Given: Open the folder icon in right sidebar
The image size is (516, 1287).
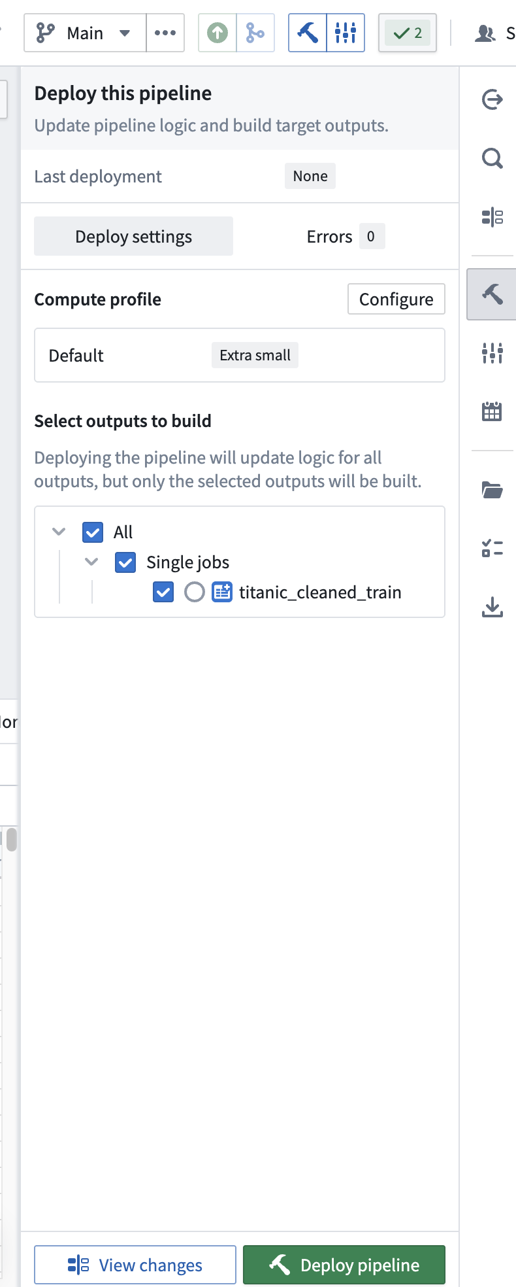Looking at the screenshot, I should coord(492,490).
